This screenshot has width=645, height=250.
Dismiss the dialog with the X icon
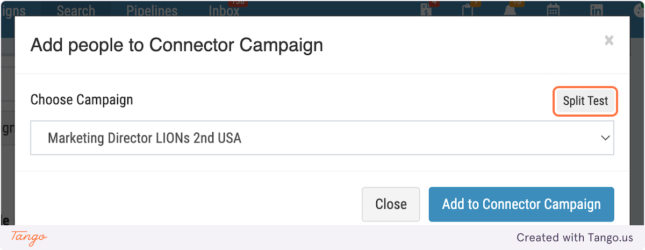point(608,40)
